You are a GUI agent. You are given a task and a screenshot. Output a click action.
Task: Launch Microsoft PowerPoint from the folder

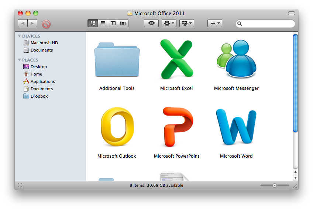click(x=176, y=127)
